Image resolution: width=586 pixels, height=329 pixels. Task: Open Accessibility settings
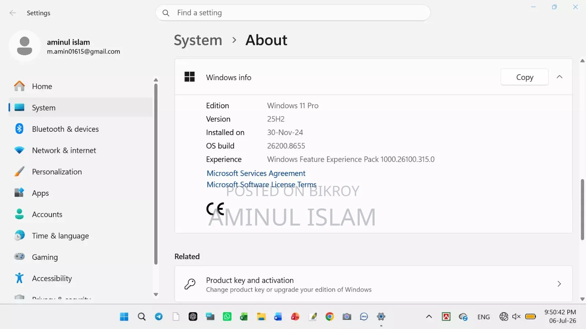coord(81,278)
